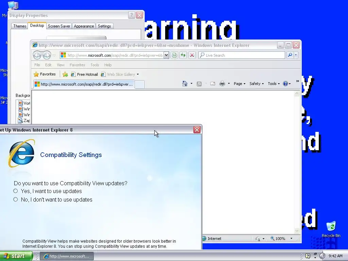Screen dimensions: 348x261
Task: Click the IE Forward navigation button
Action: [x=47, y=55]
